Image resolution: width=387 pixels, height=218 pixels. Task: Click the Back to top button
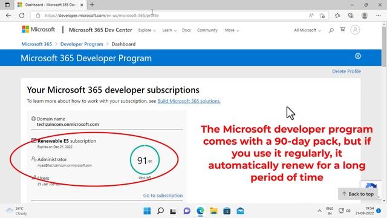[x=358, y=194]
